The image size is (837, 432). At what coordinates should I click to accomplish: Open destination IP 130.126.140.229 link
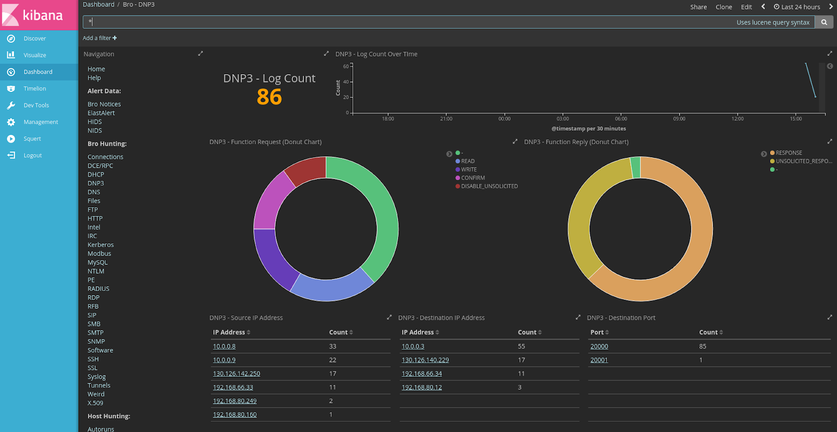(x=425, y=360)
